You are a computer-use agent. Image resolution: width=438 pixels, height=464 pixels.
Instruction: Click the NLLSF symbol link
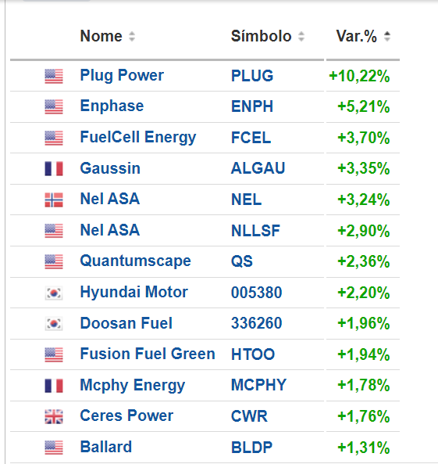click(x=255, y=231)
